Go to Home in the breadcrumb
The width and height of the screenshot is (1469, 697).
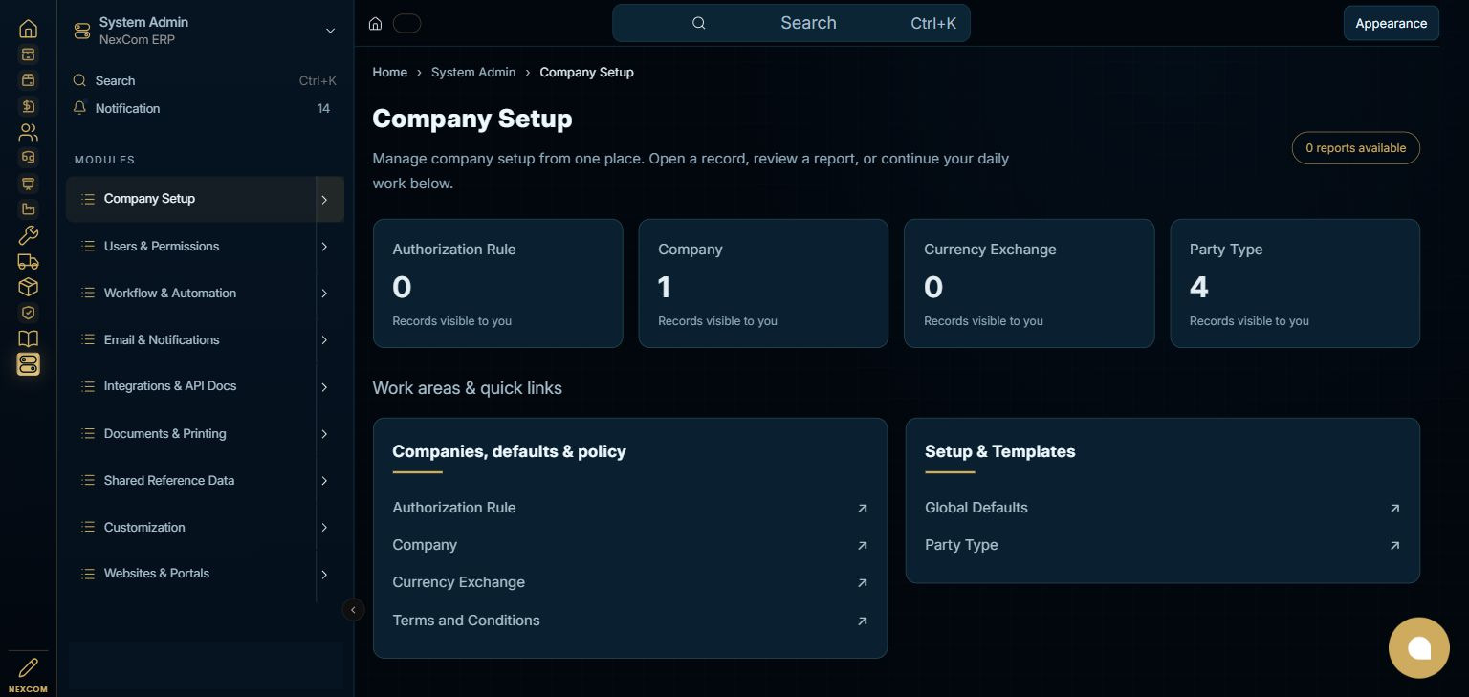click(389, 72)
